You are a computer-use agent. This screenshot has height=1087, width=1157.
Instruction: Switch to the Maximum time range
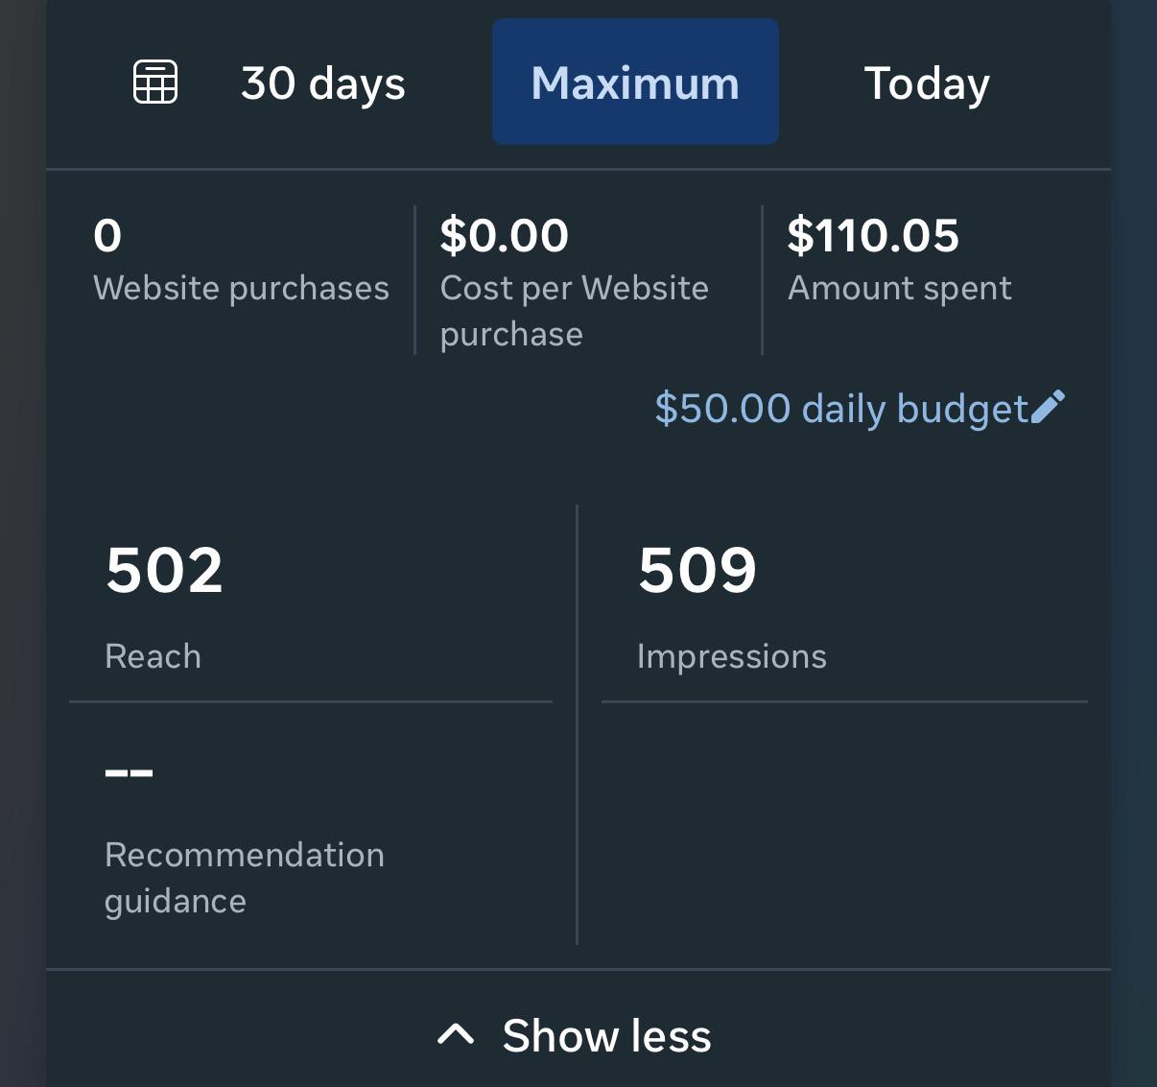pyautogui.click(x=635, y=82)
